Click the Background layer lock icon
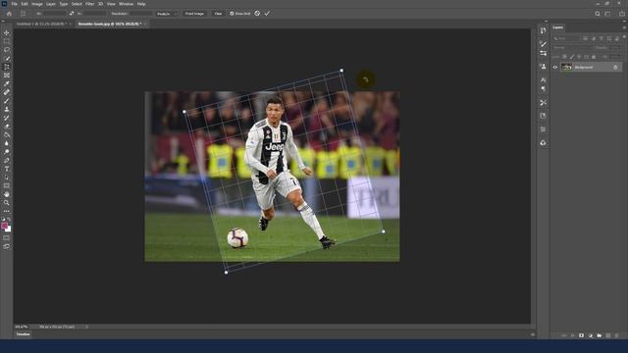This screenshot has width=628, height=353. pos(615,68)
